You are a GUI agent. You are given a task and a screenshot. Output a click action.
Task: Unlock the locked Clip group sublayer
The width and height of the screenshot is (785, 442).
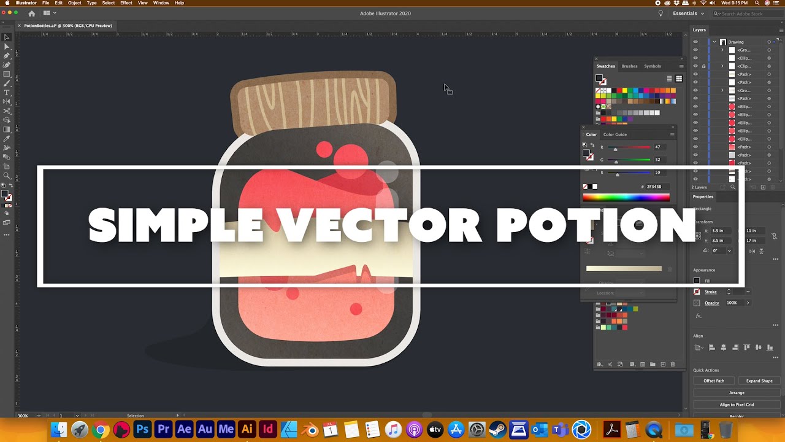coord(703,66)
